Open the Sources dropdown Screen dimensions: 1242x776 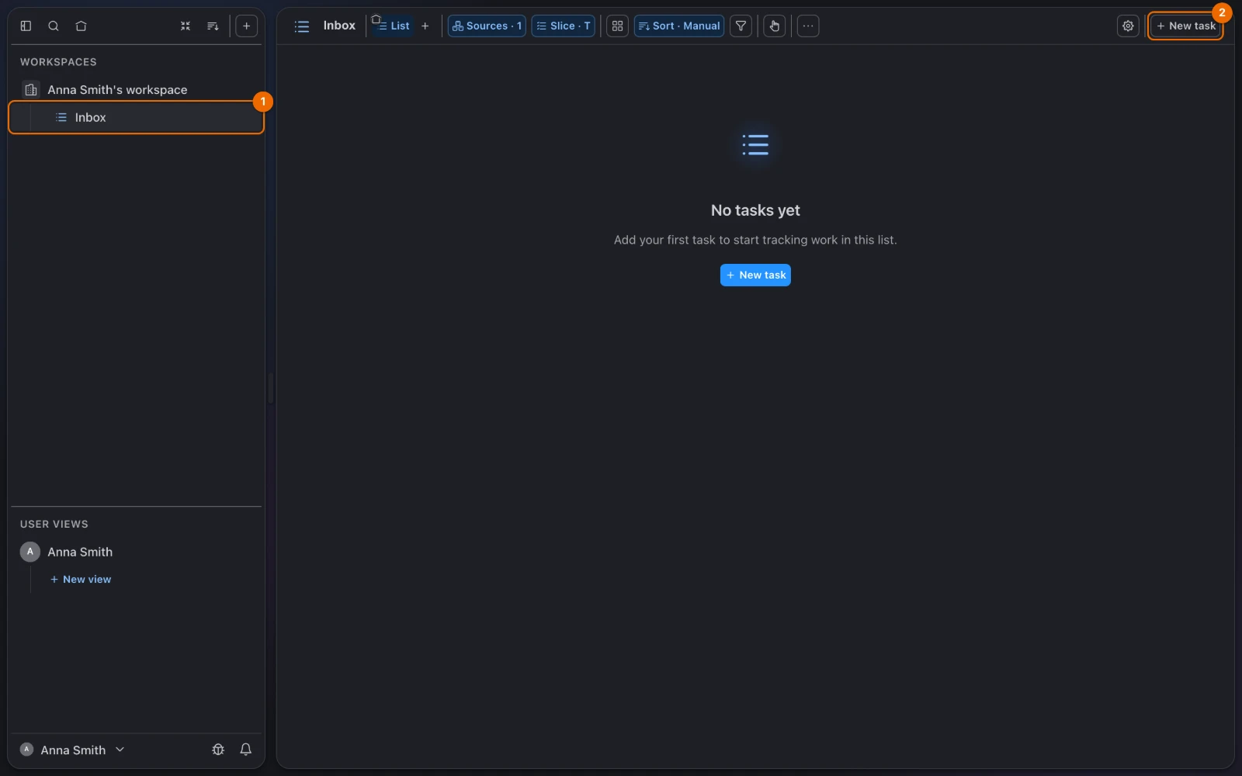487,26
